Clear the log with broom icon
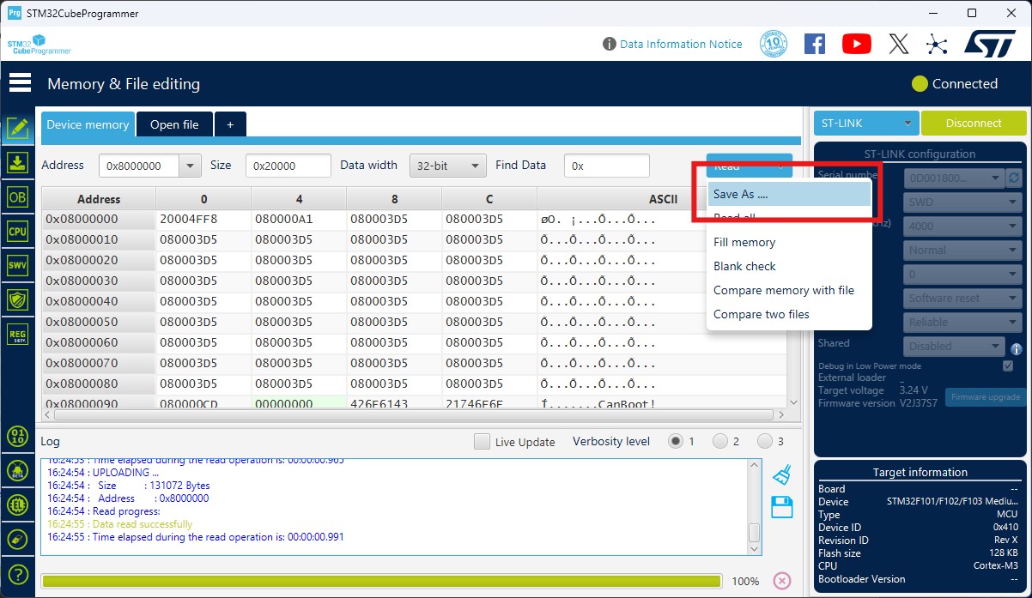Image resolution: width=1032 pixels, height=598 pixels. (781, 474)
